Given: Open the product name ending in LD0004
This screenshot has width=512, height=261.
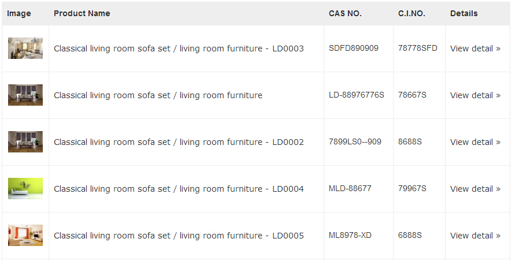Looking at the screenshot, I should (x=179, y=189).
